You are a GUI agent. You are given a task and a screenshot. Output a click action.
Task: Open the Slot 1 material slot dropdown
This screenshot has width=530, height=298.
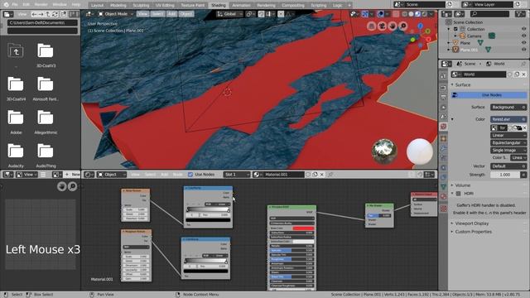pos(236,175)
